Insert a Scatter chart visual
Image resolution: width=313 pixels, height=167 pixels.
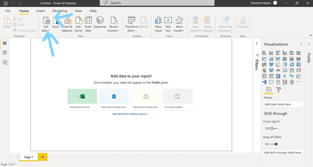click(278, 64)
